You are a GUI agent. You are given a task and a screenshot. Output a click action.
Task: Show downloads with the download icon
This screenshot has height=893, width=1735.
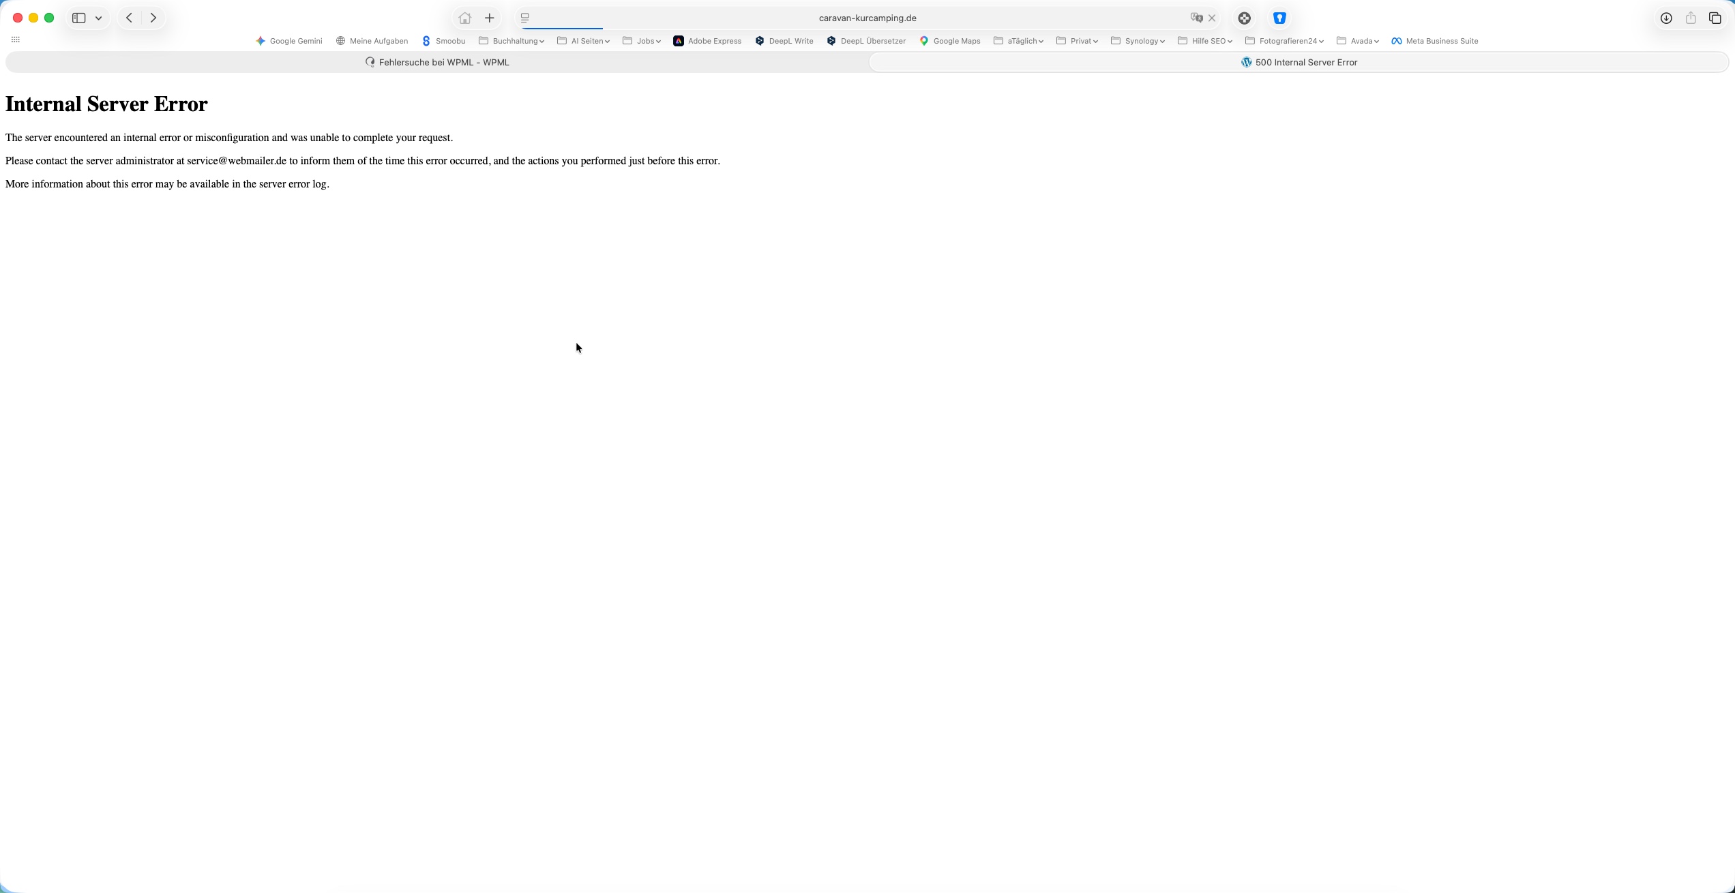tap(1666, 18)
